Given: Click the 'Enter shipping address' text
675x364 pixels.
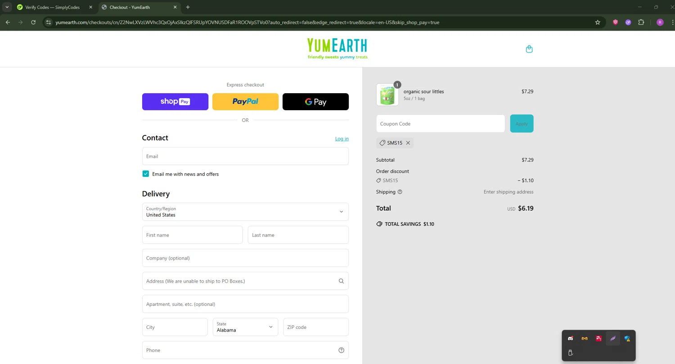Looking at the screenshot, I should tap(508, 192).
